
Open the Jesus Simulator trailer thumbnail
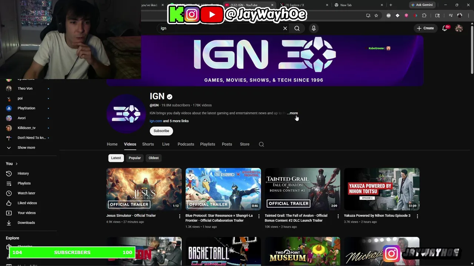[x=144, y=189]
